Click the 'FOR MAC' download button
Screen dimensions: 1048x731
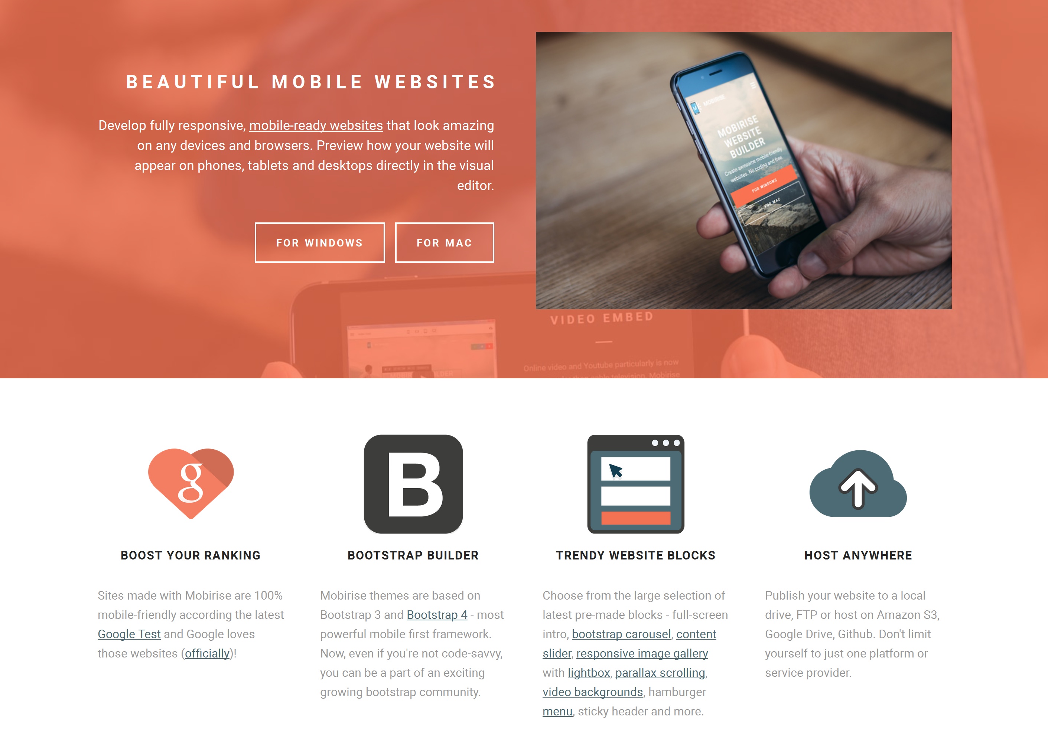click(443, 242)
